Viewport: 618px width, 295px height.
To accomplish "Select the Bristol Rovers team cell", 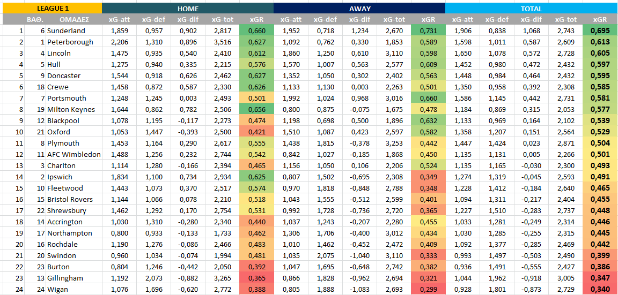I will click(x=74, y=199).
